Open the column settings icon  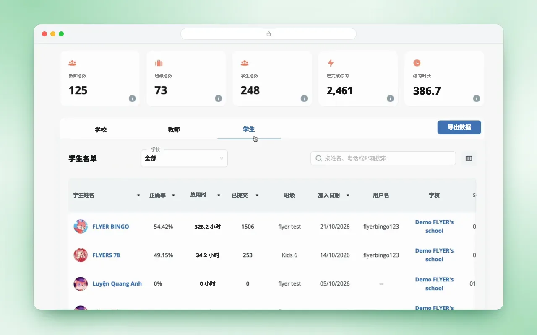tap(469, 158)
